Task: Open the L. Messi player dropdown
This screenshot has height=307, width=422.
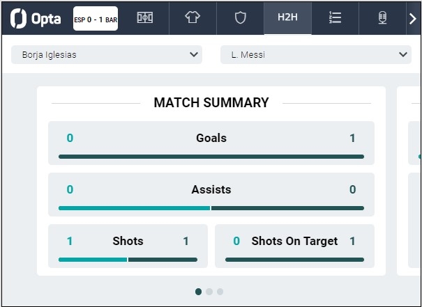Action: 316,55
